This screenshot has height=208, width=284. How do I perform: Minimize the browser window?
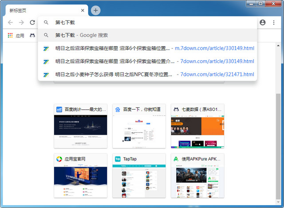coord(251,4)
